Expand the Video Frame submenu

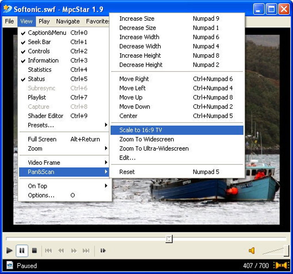click(x=64, y=163)
